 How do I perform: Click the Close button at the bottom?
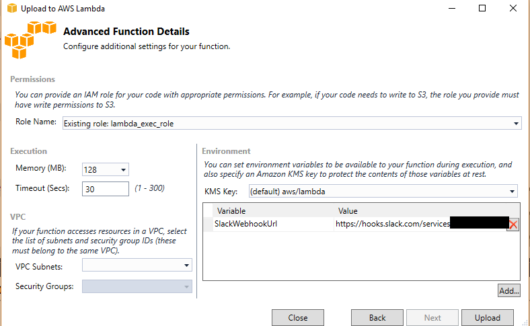pos(298,317)
